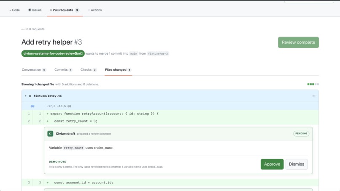The height and width of the screenshot is (191, 340).
Task: Click the fixture/retry.ts file name
Action: (48, 96)
